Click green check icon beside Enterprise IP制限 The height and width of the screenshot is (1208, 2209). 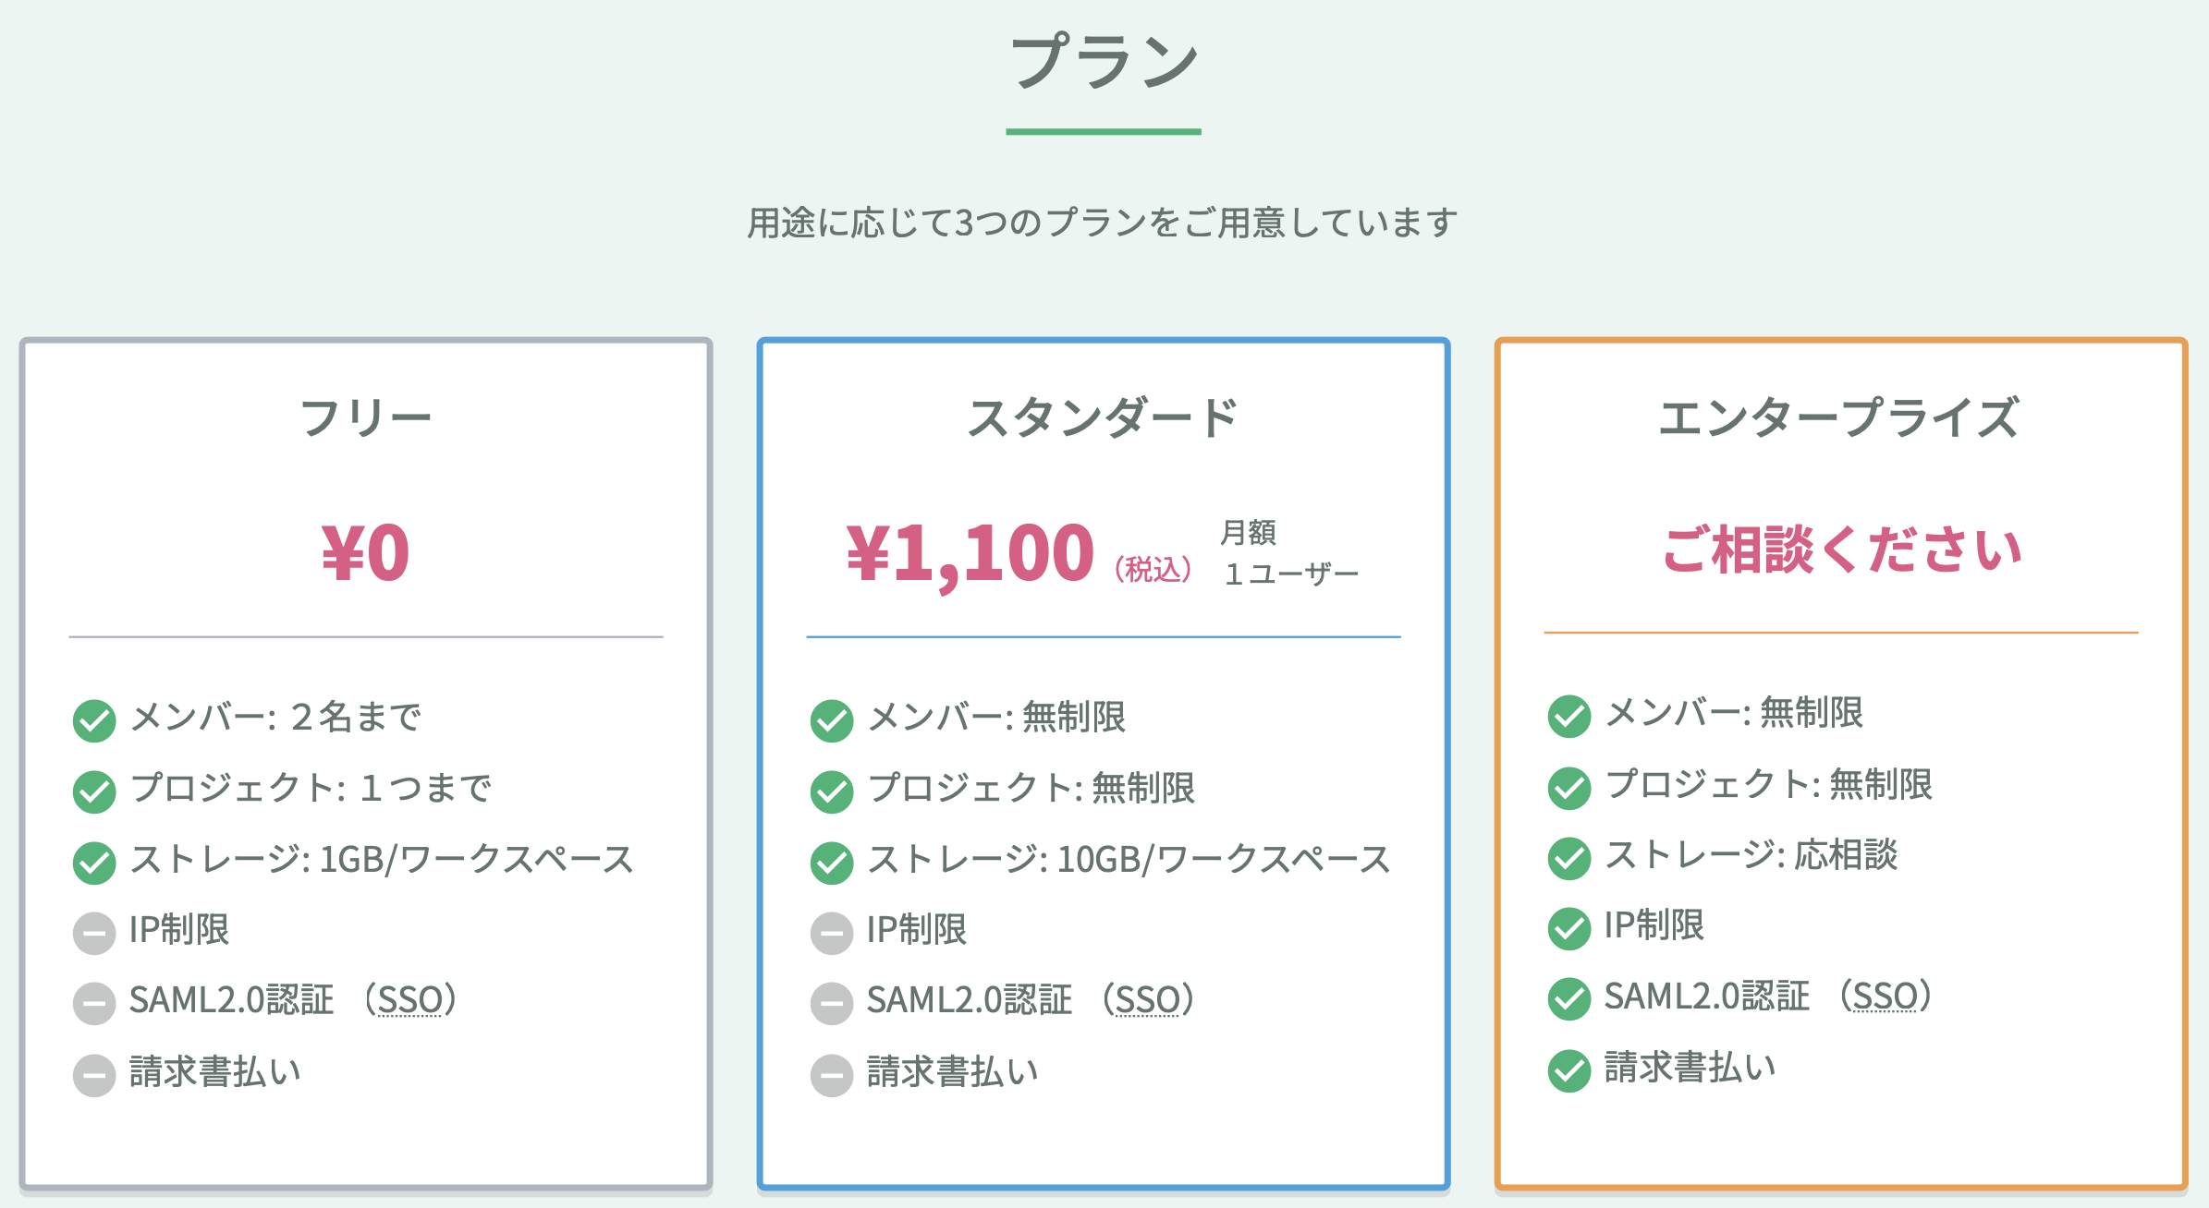click(1569, 928)
